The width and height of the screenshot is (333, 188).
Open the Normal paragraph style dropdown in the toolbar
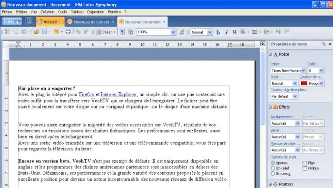click(x=209, y=32)
